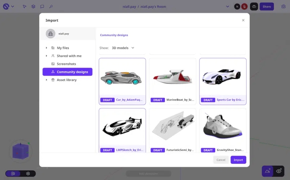Click the niall.pay name in the sidebar

point(63,33)
